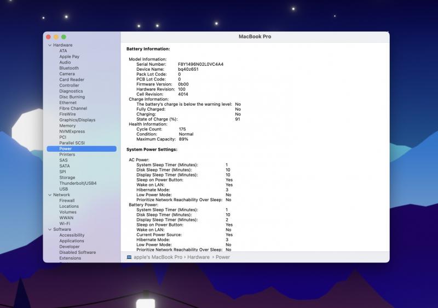Open Diagnostics in the sidebar
Viewport: 438px width, 308px height.
coord(71,91)
